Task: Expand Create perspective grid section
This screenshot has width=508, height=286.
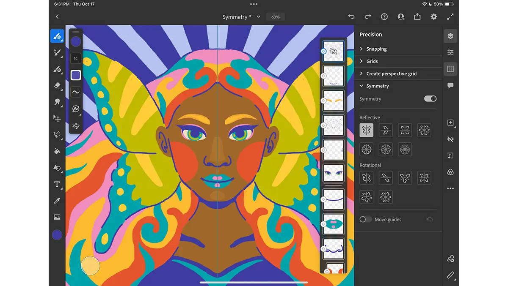Action: (391, 74)
